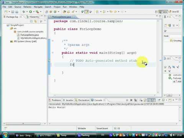This screenshot has width=184, height=138.
Task: Open the Open Console dropdown arrow
Action: point(173,100)
